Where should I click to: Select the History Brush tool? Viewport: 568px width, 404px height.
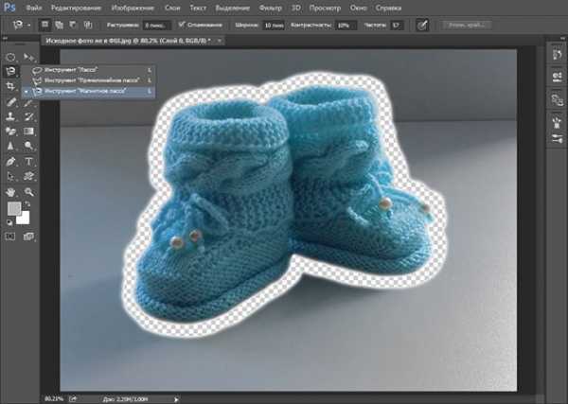[x=28, y=116]
